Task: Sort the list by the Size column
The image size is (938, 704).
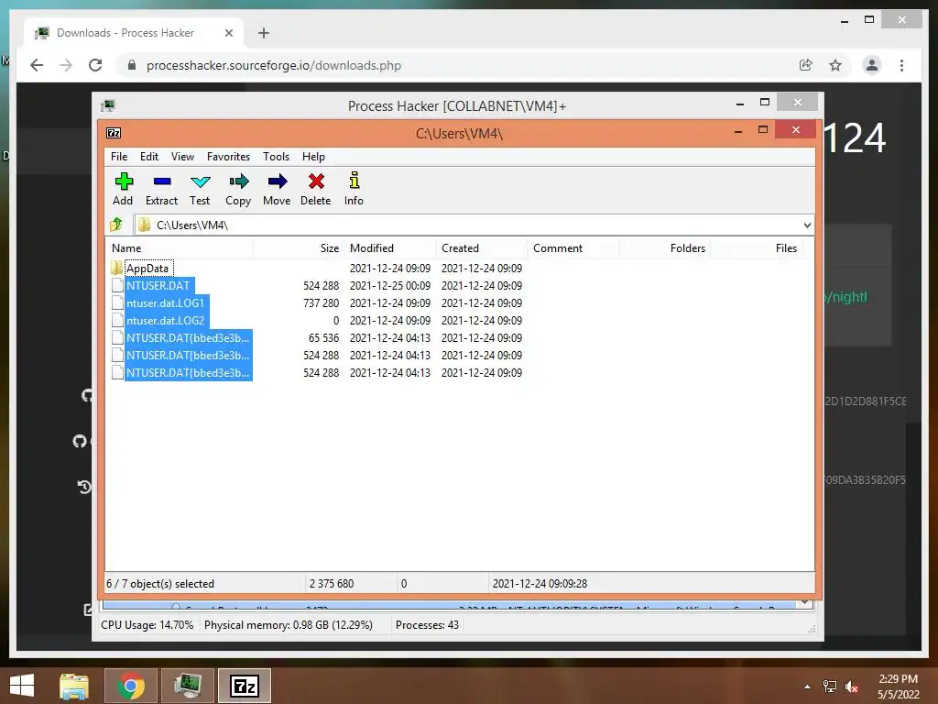Action: (299, 247)
